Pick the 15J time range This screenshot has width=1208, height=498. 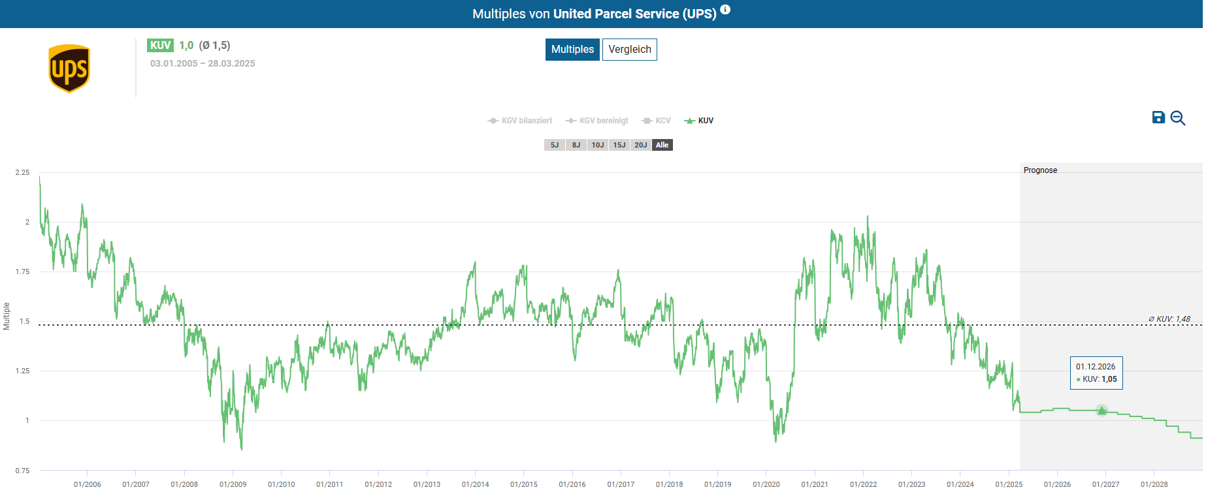click(x=619, y=145)
